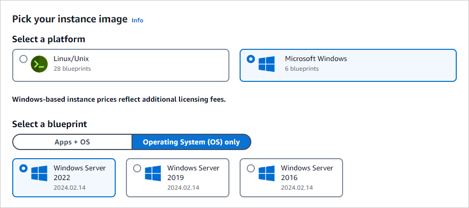Click the Windows Server 2022 logo icon
The height and width of the screenshot is (208, 469).
click(39, 173)
